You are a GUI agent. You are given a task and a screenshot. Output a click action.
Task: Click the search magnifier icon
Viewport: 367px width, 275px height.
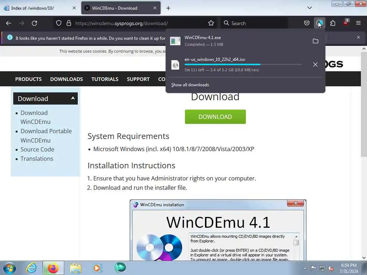click(227, 23)
